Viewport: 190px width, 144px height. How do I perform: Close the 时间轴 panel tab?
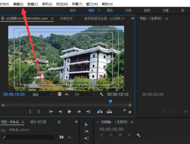click(97, 122)
